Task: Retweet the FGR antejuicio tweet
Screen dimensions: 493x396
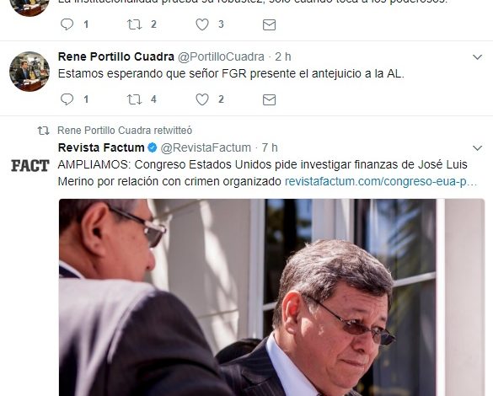Action: point(134,99)
